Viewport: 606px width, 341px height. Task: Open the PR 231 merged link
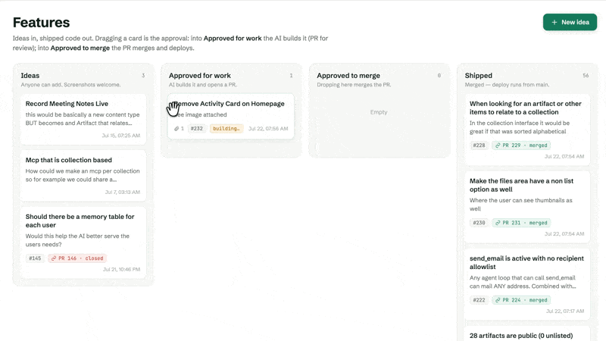[x=521, y=223]
